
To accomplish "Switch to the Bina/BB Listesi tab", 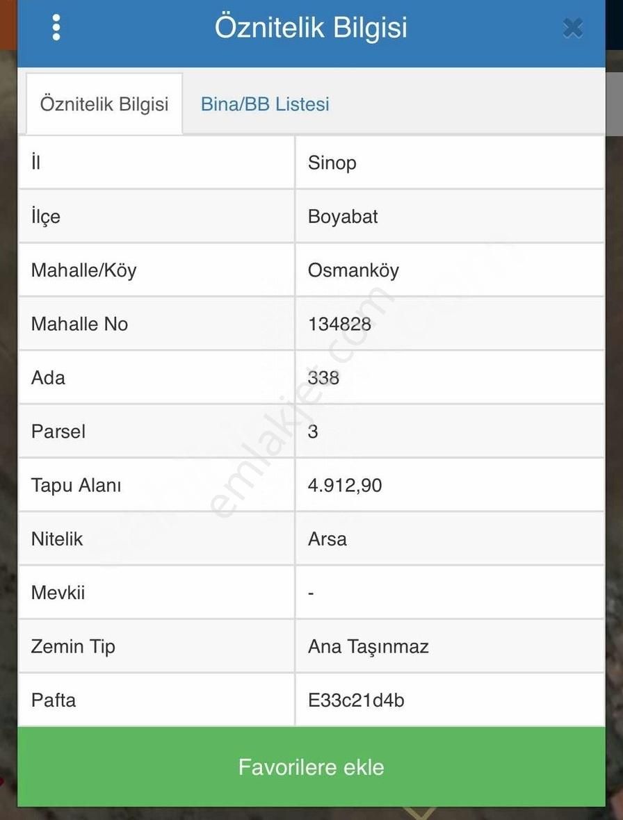I will tap(265, 104).
